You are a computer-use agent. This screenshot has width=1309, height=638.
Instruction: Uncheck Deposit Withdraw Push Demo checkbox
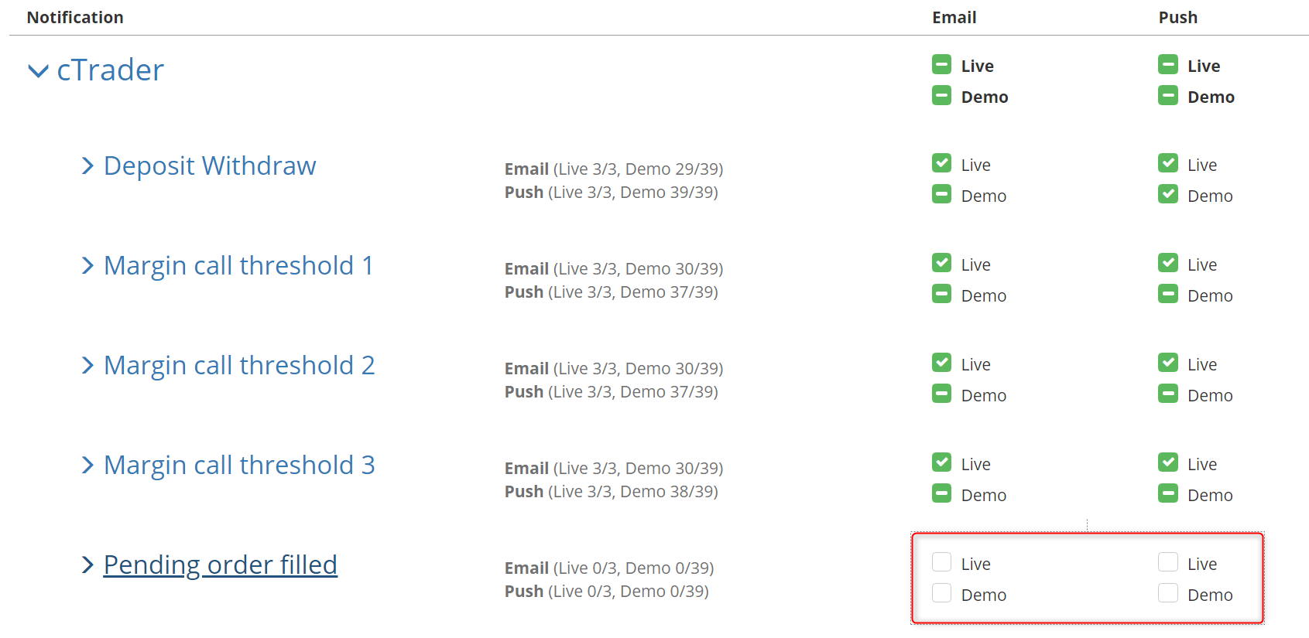pyautogui.click(x=1168, y=194)
